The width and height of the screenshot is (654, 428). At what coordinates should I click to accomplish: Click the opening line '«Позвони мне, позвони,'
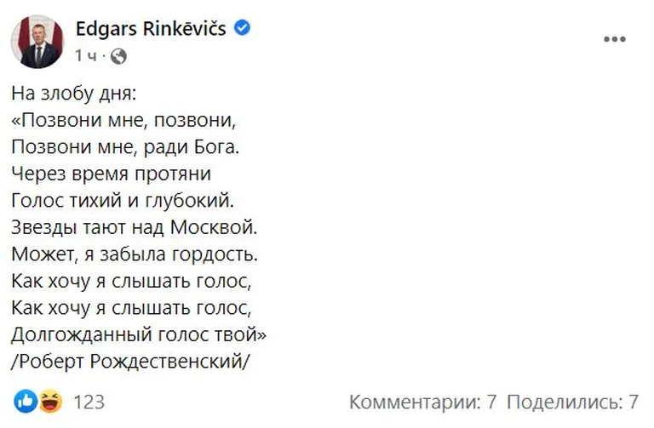pos(123,121)
